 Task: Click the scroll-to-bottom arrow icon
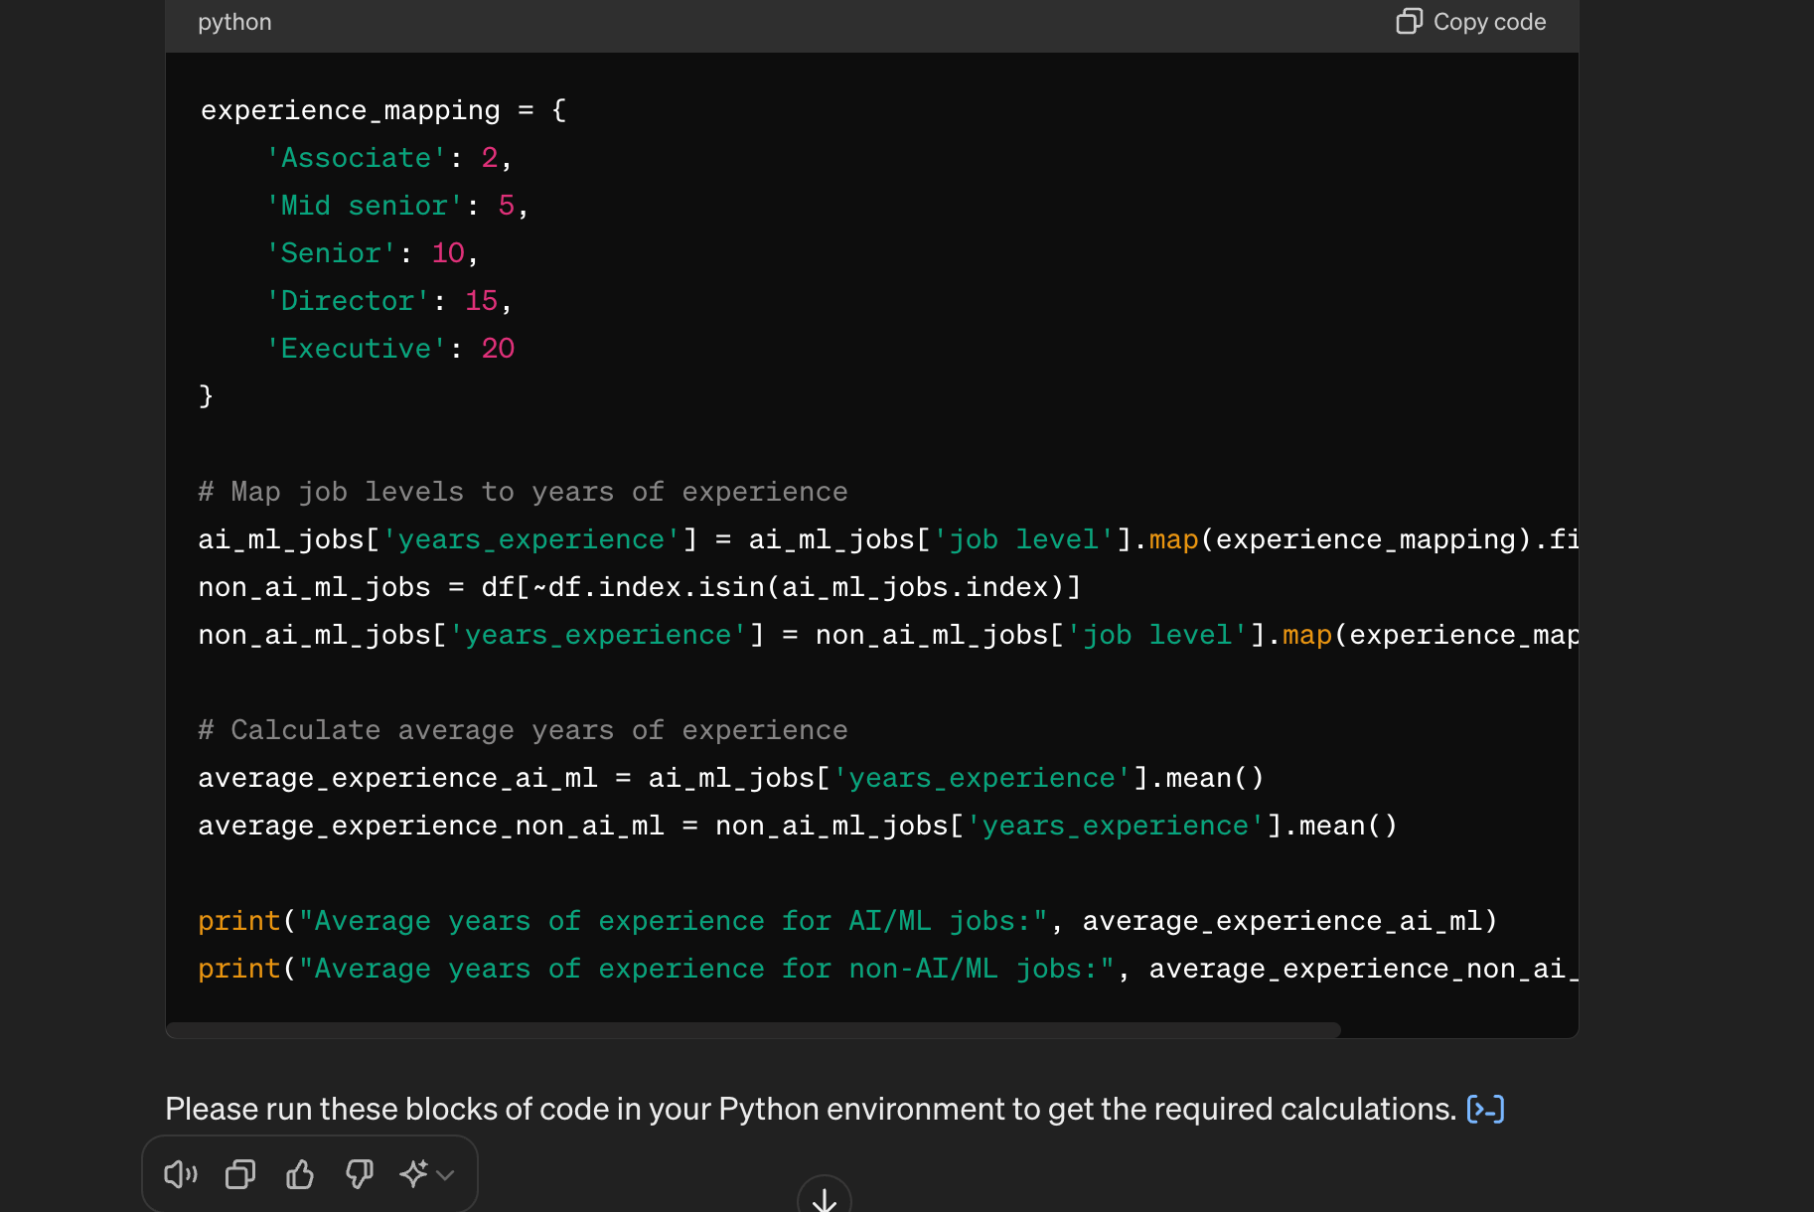823,1198
